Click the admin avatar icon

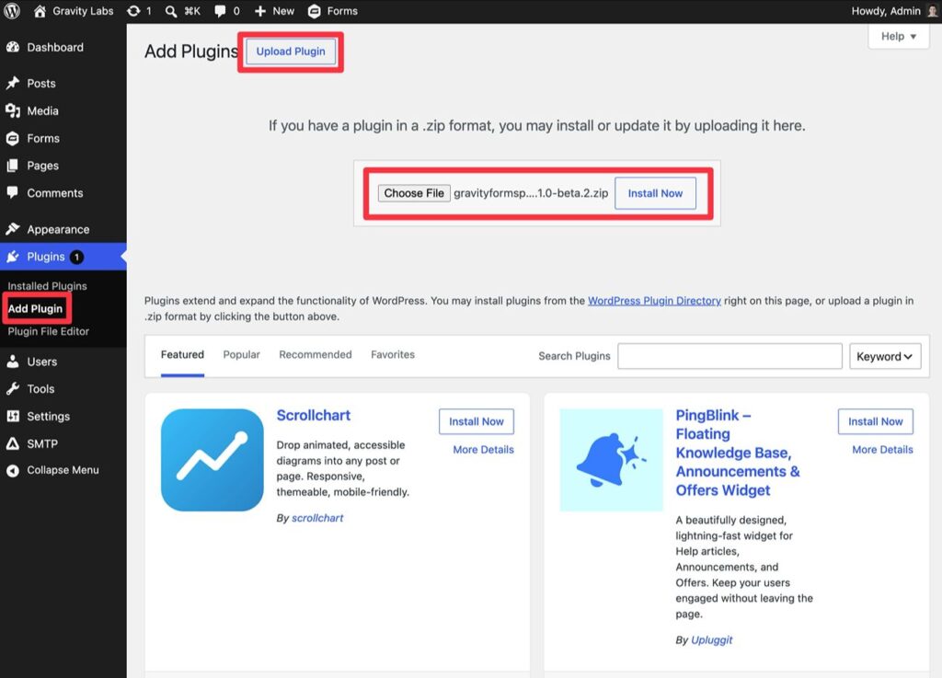point(932,11)
